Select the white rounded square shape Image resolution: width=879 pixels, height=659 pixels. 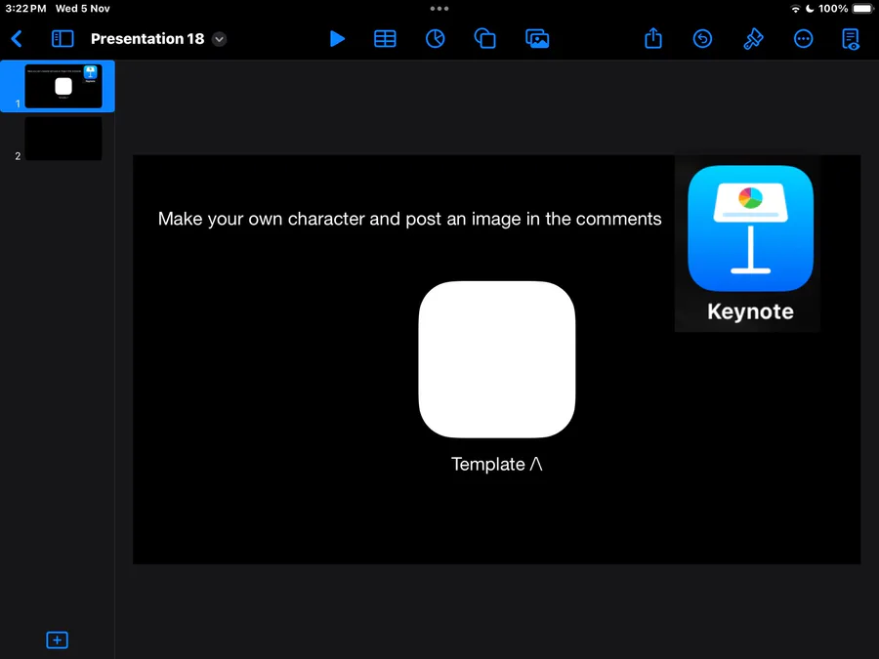click(497, 359)
